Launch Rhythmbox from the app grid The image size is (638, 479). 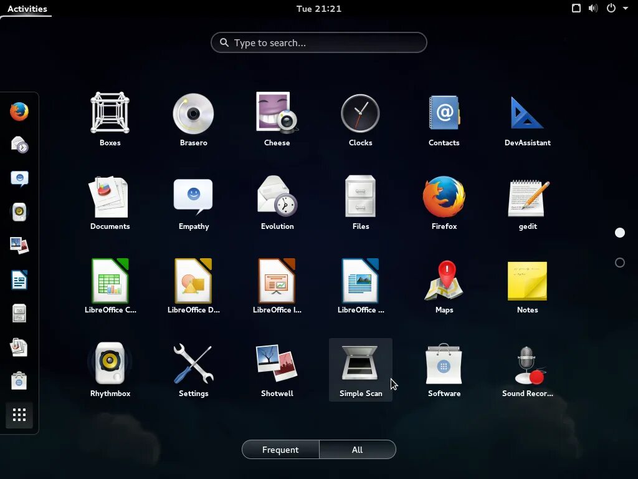(x=110, y=369)
